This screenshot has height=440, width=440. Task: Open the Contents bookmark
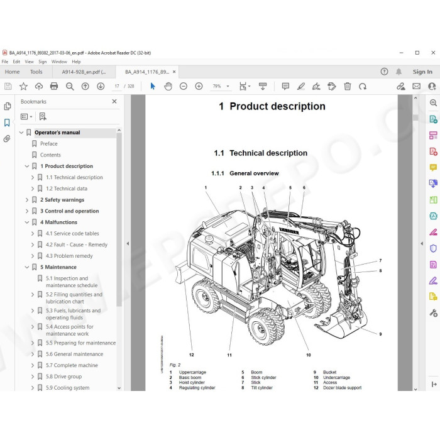click(x=50, y=155)
